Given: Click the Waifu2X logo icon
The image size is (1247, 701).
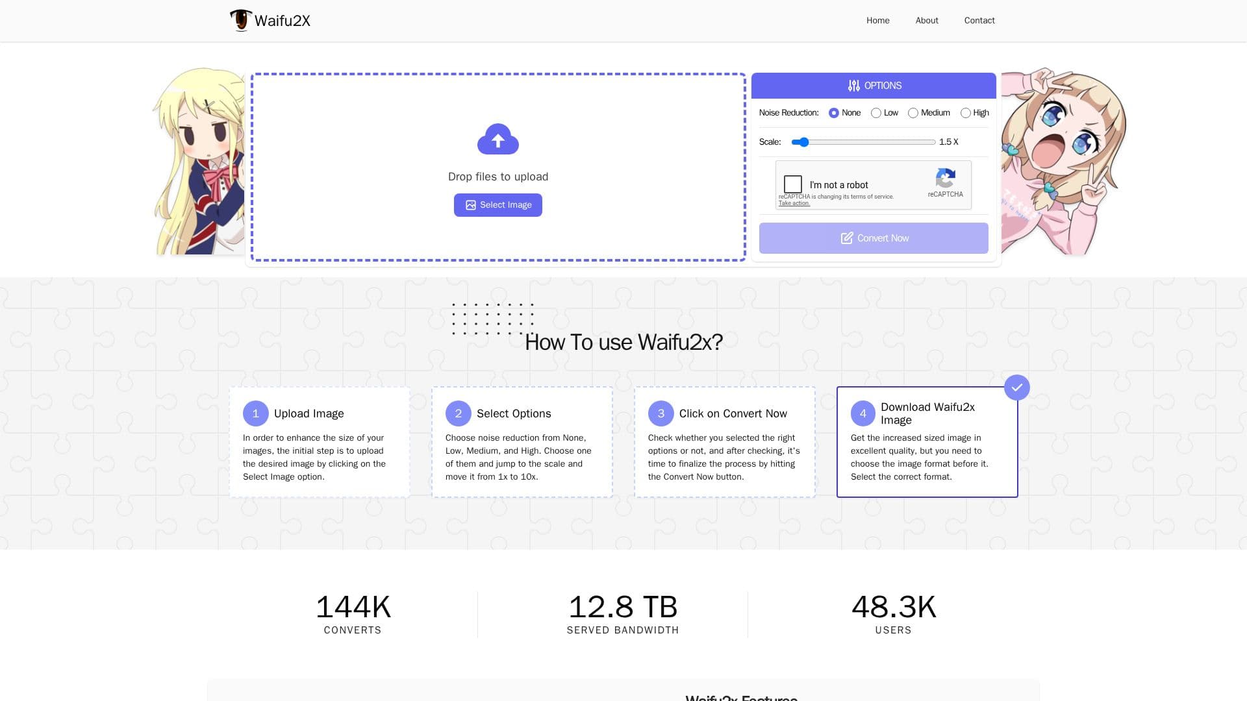Looking at the screenshot, I should pos(241,20).
